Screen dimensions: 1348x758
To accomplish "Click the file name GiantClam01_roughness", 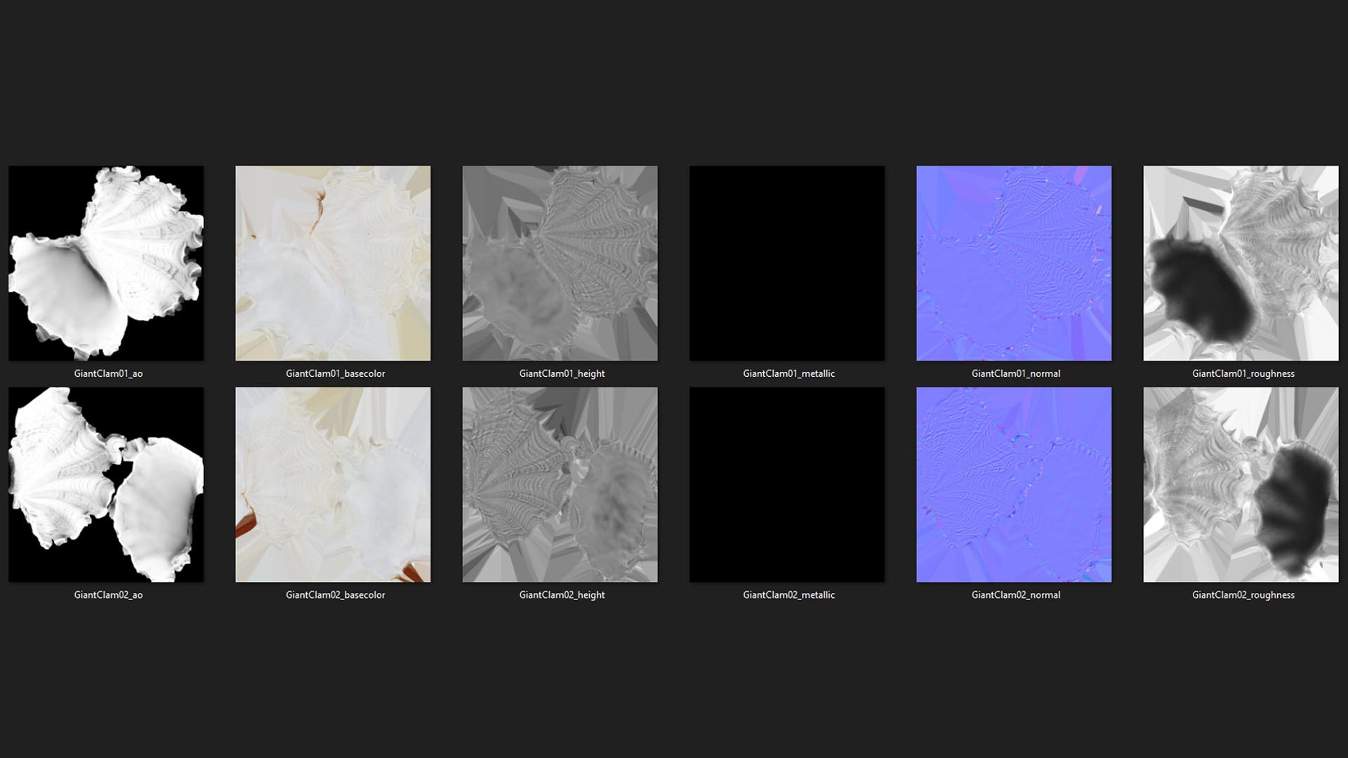I will [1243, 373].
